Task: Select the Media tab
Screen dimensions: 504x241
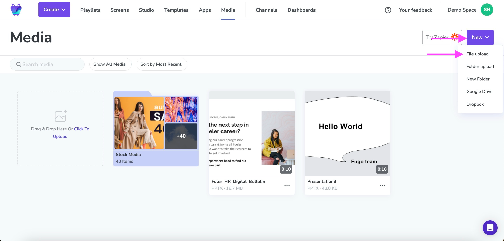Action: (228, 10)
